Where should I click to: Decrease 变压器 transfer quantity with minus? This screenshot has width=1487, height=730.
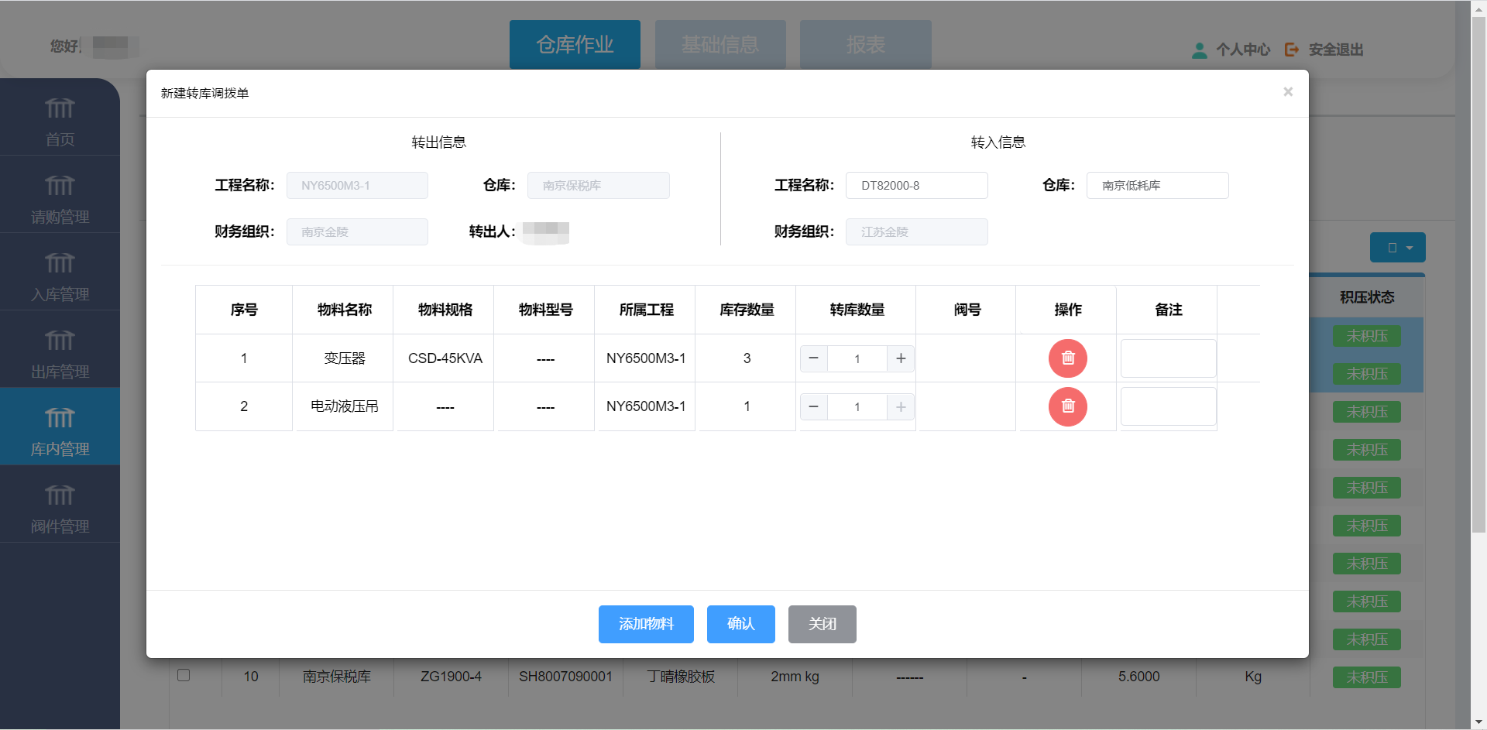[813, 358]
